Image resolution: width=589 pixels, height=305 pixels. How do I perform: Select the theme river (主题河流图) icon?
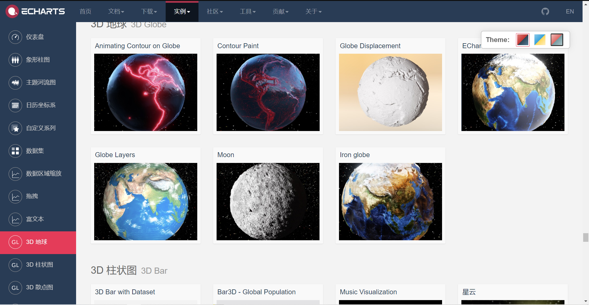[x=15, y=83]
